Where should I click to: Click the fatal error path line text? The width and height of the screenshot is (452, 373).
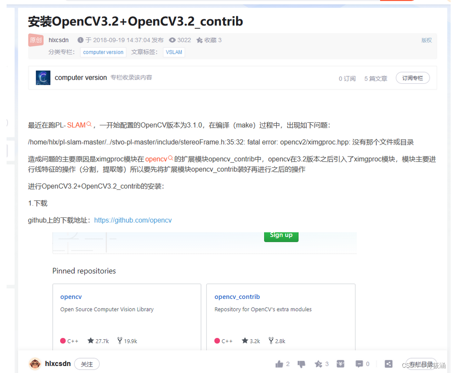pos(221,142)
